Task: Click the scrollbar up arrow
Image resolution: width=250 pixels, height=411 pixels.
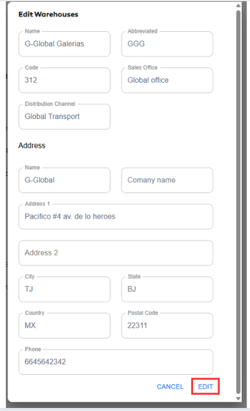Action: tap(238, 6)
